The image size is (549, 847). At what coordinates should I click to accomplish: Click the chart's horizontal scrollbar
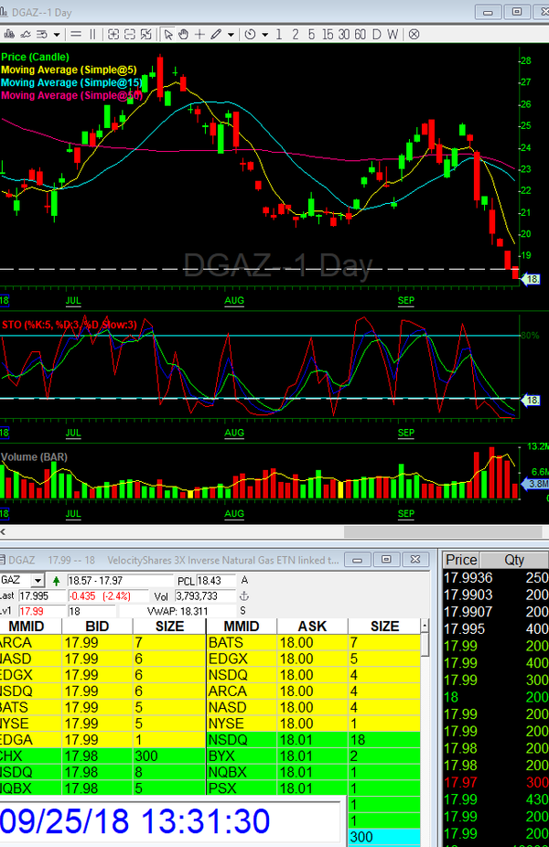click(x=274, y=532)
